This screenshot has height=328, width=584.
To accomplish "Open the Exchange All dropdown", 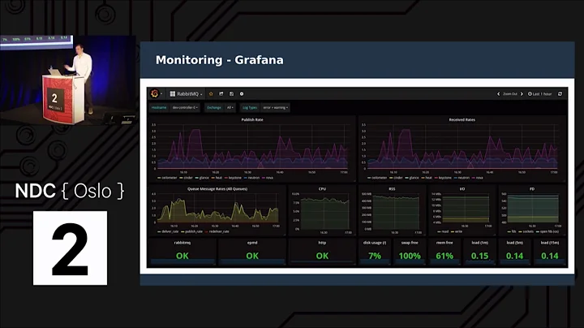I will [x=230, y=107].
